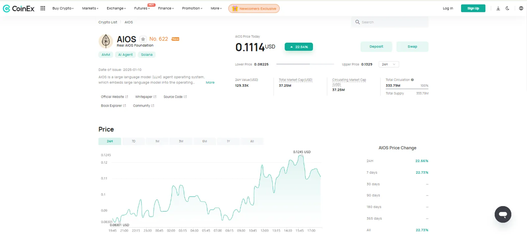The height and width of the screenshot is (235, 527).
Task: Select the 1Y chart tab
Action: point(228,141)
